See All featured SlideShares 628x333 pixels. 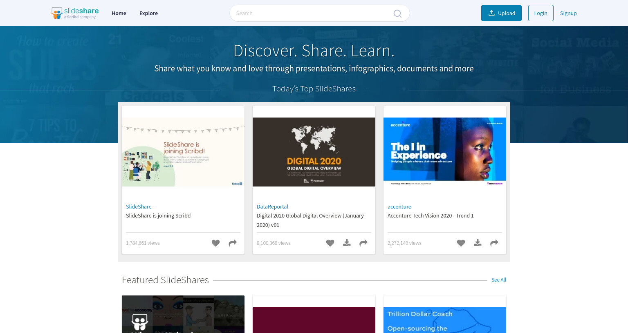pos(499,280)
